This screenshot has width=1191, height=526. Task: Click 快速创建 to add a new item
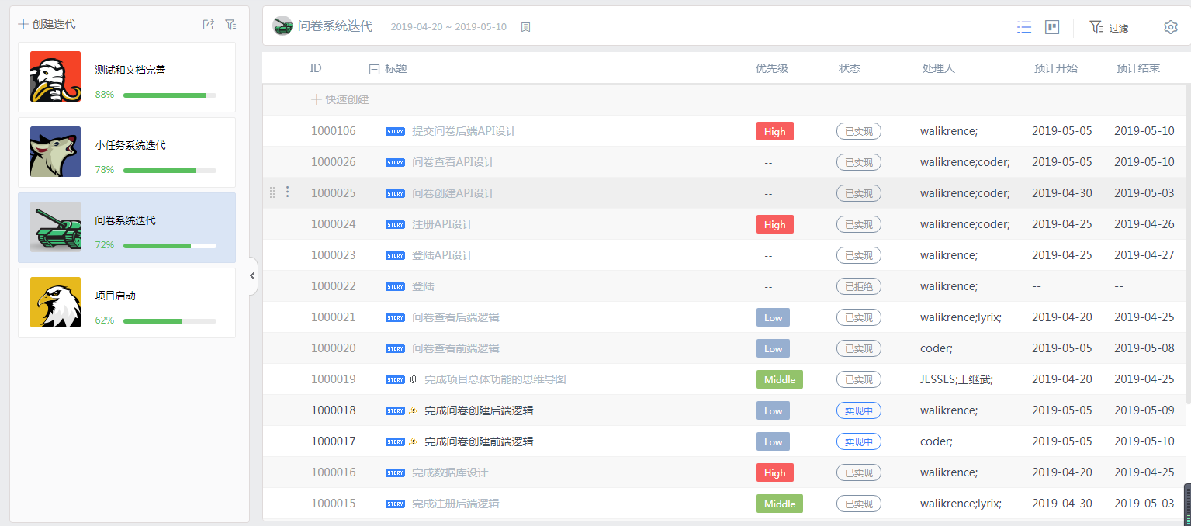click(340, 99)
